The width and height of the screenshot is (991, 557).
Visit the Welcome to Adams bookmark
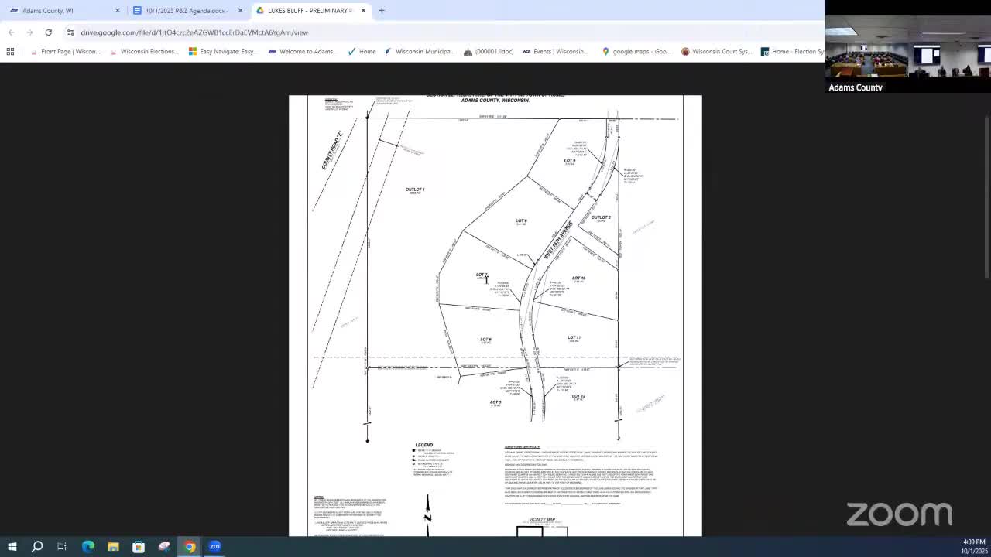click(x=302, y=51)
